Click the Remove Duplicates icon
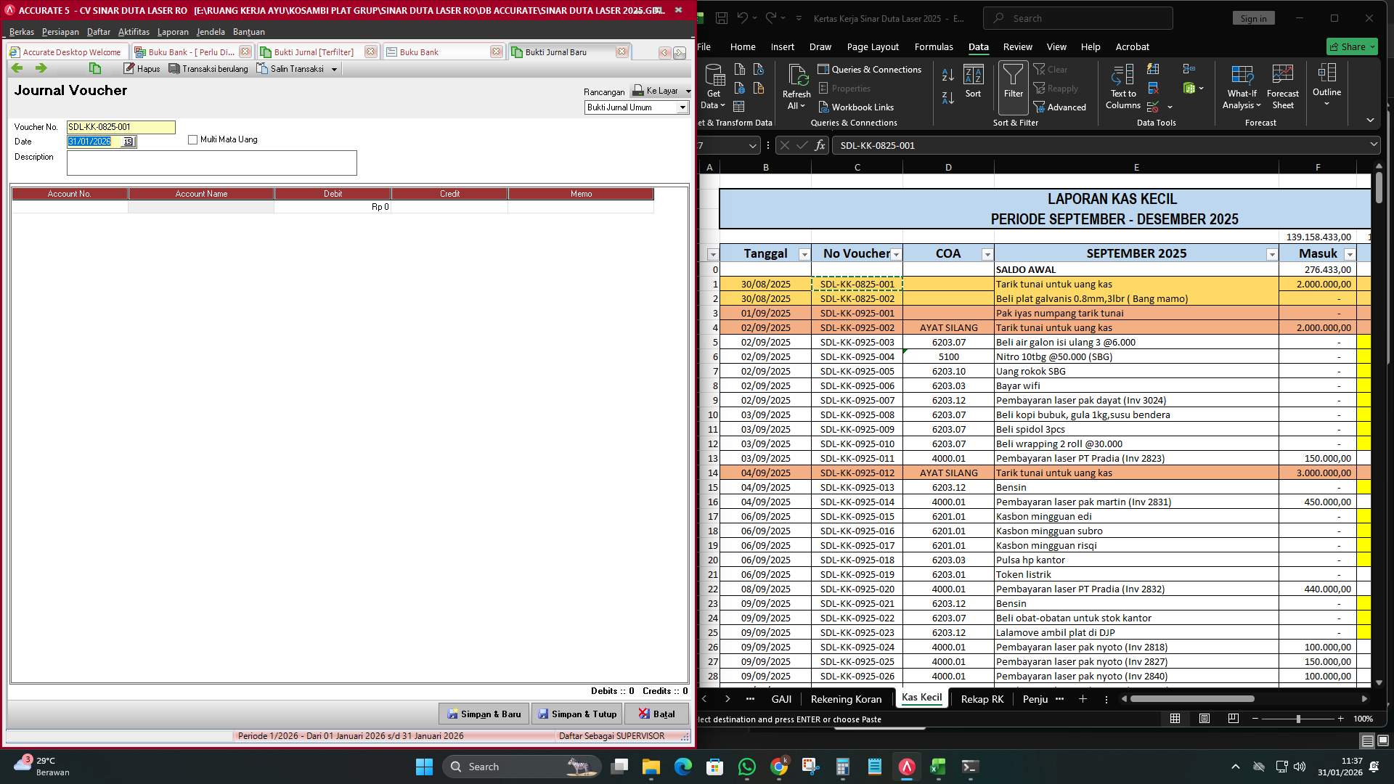The width and height of the screenshot is (1394, 784). [x=1153, y=87]
